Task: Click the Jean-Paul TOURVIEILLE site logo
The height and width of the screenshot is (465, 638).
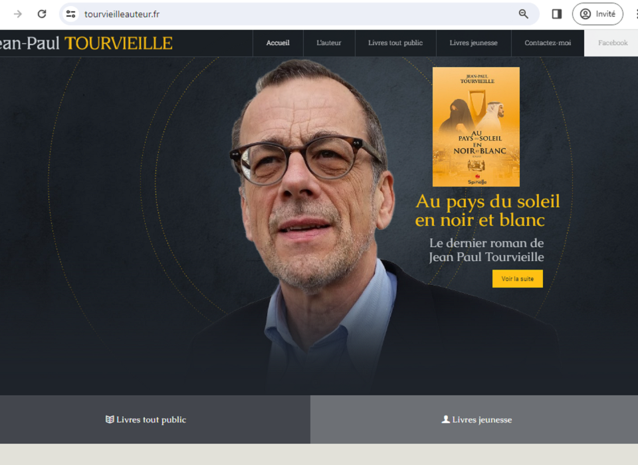Action: tap(86, 43)
